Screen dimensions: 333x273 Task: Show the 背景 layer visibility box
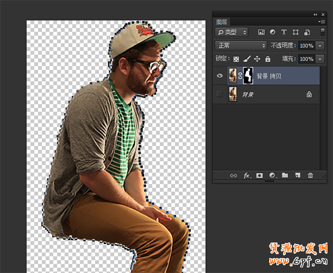(220, 94)
